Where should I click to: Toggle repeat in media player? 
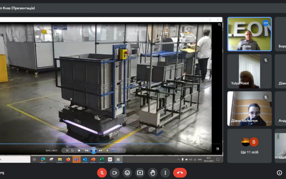click(x=73, y=150)
